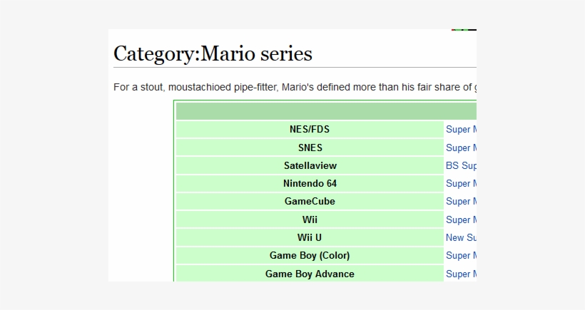The image size is (585, 310).
Task: Select the Game Boy (Color) row label
Action: (310, 255)
